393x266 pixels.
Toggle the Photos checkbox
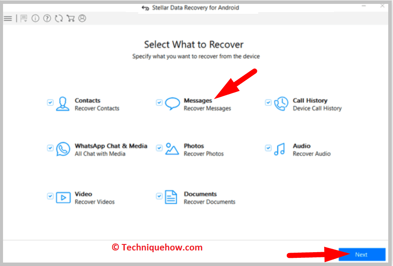tap(159, 148)
